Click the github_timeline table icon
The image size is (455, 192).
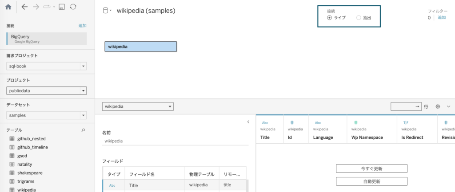pyautogui.click(x=12, y=147)
